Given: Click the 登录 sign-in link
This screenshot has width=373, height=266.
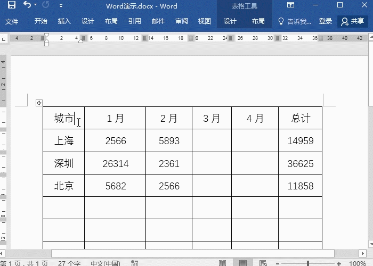Looking at the screenshot, I should tap(325, 21).
